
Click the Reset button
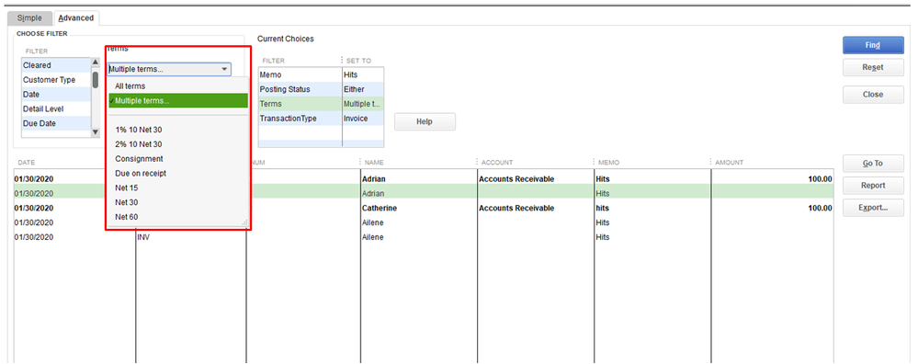(x=873, y=67)
